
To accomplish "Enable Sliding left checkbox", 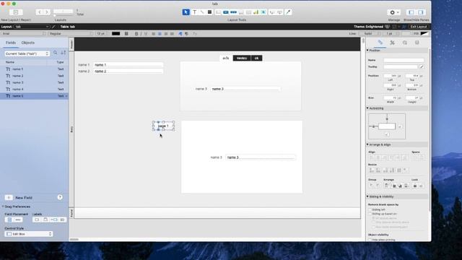I will (x=370, y=209).
